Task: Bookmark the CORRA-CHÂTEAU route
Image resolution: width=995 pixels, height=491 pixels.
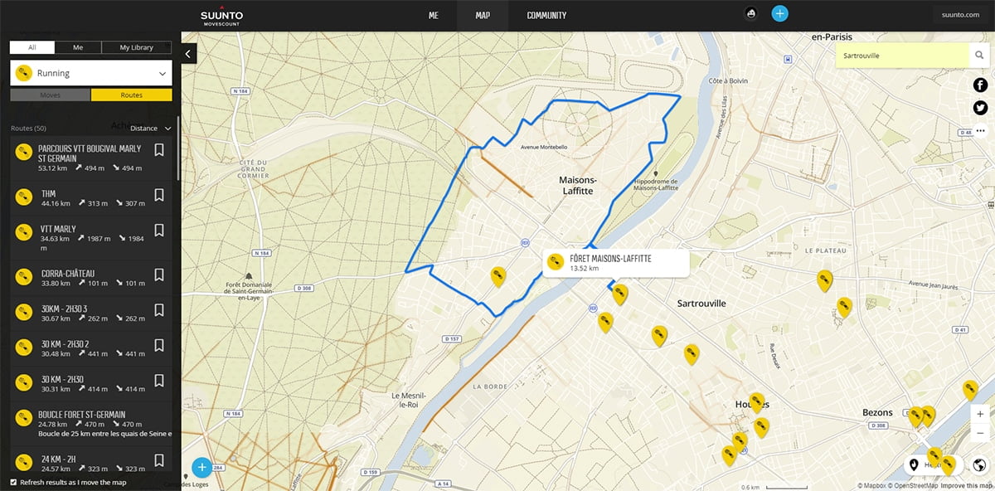Action: pos(159,275)
